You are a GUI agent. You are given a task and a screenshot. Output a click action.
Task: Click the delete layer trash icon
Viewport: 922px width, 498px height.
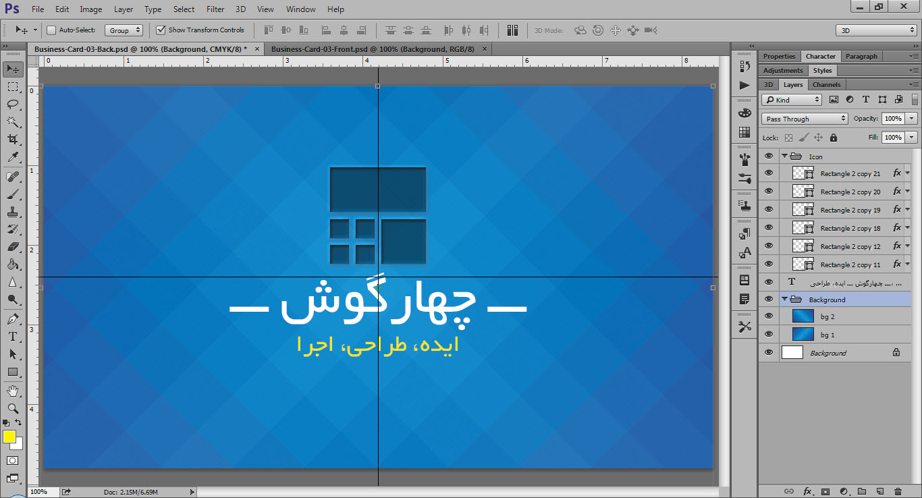tap(898, 491)
